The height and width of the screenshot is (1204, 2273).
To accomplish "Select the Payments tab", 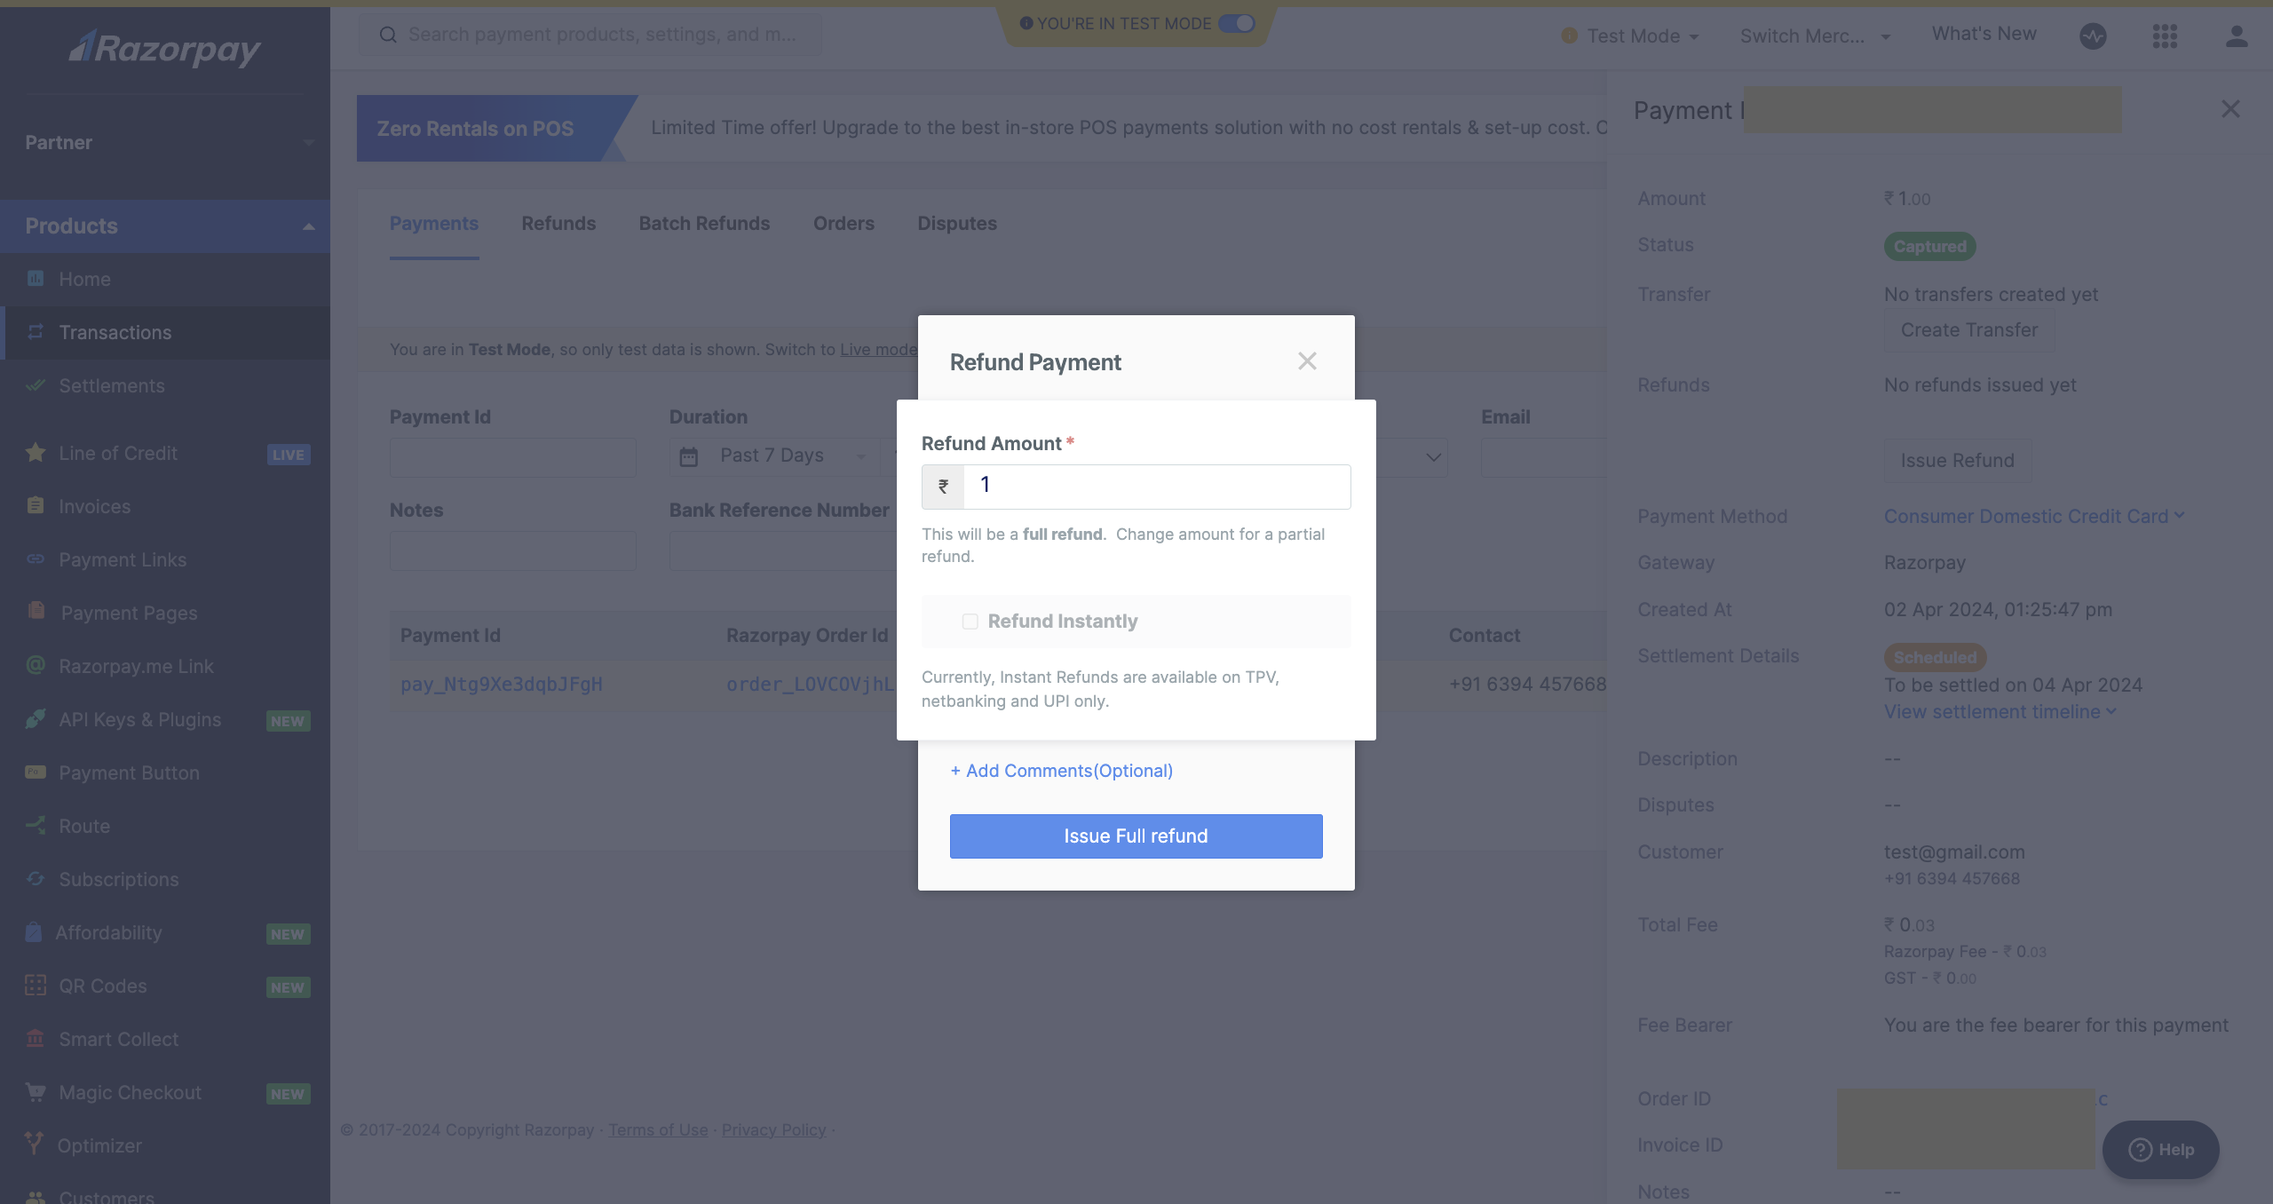I will tap(433, 223).
